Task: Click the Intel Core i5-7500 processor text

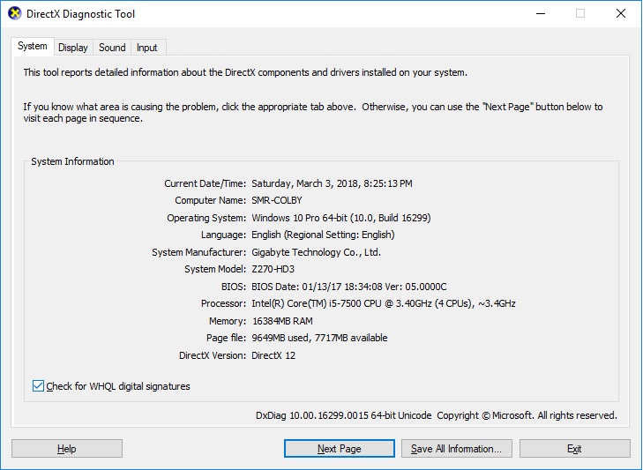Action: pyautogui.click(x=383, y=303)
